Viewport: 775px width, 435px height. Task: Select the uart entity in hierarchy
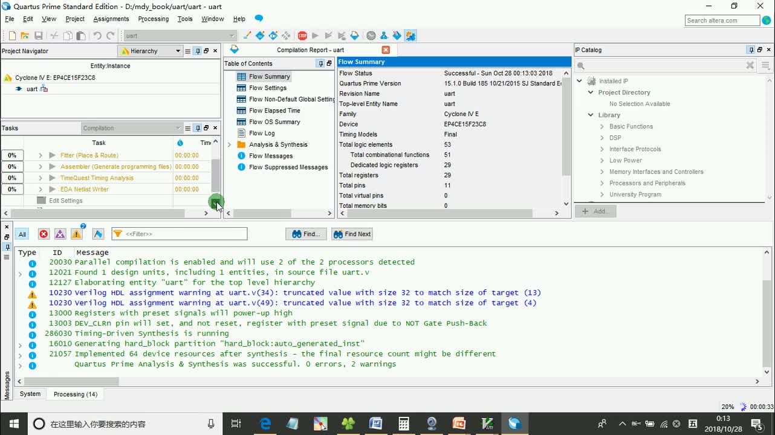[x=32, y=89]
